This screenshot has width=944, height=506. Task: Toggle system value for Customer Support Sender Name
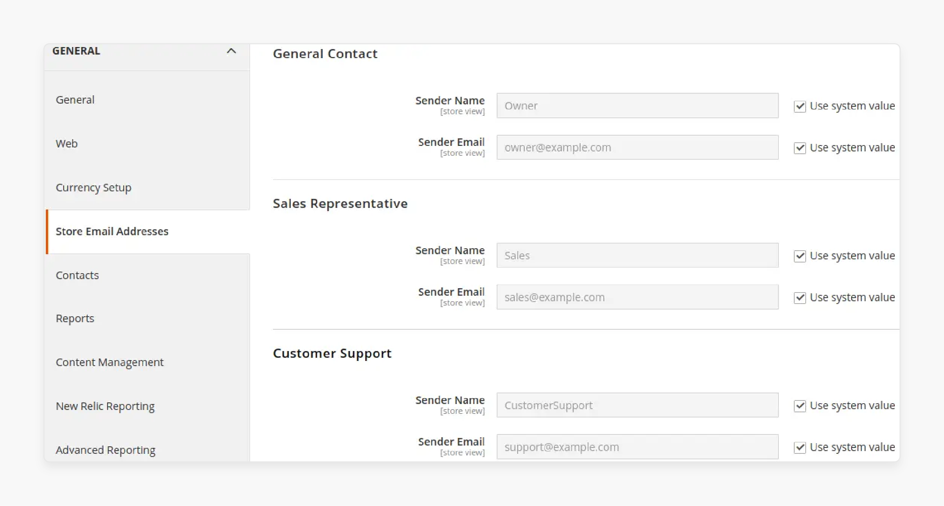[800, 406]
